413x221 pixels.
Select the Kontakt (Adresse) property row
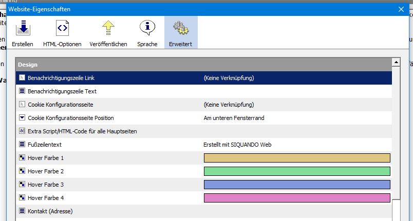[103, 211]
